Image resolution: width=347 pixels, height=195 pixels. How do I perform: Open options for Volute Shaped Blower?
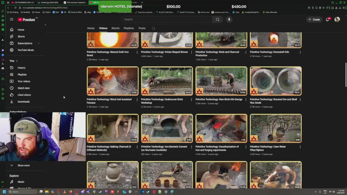pos(191,52)
